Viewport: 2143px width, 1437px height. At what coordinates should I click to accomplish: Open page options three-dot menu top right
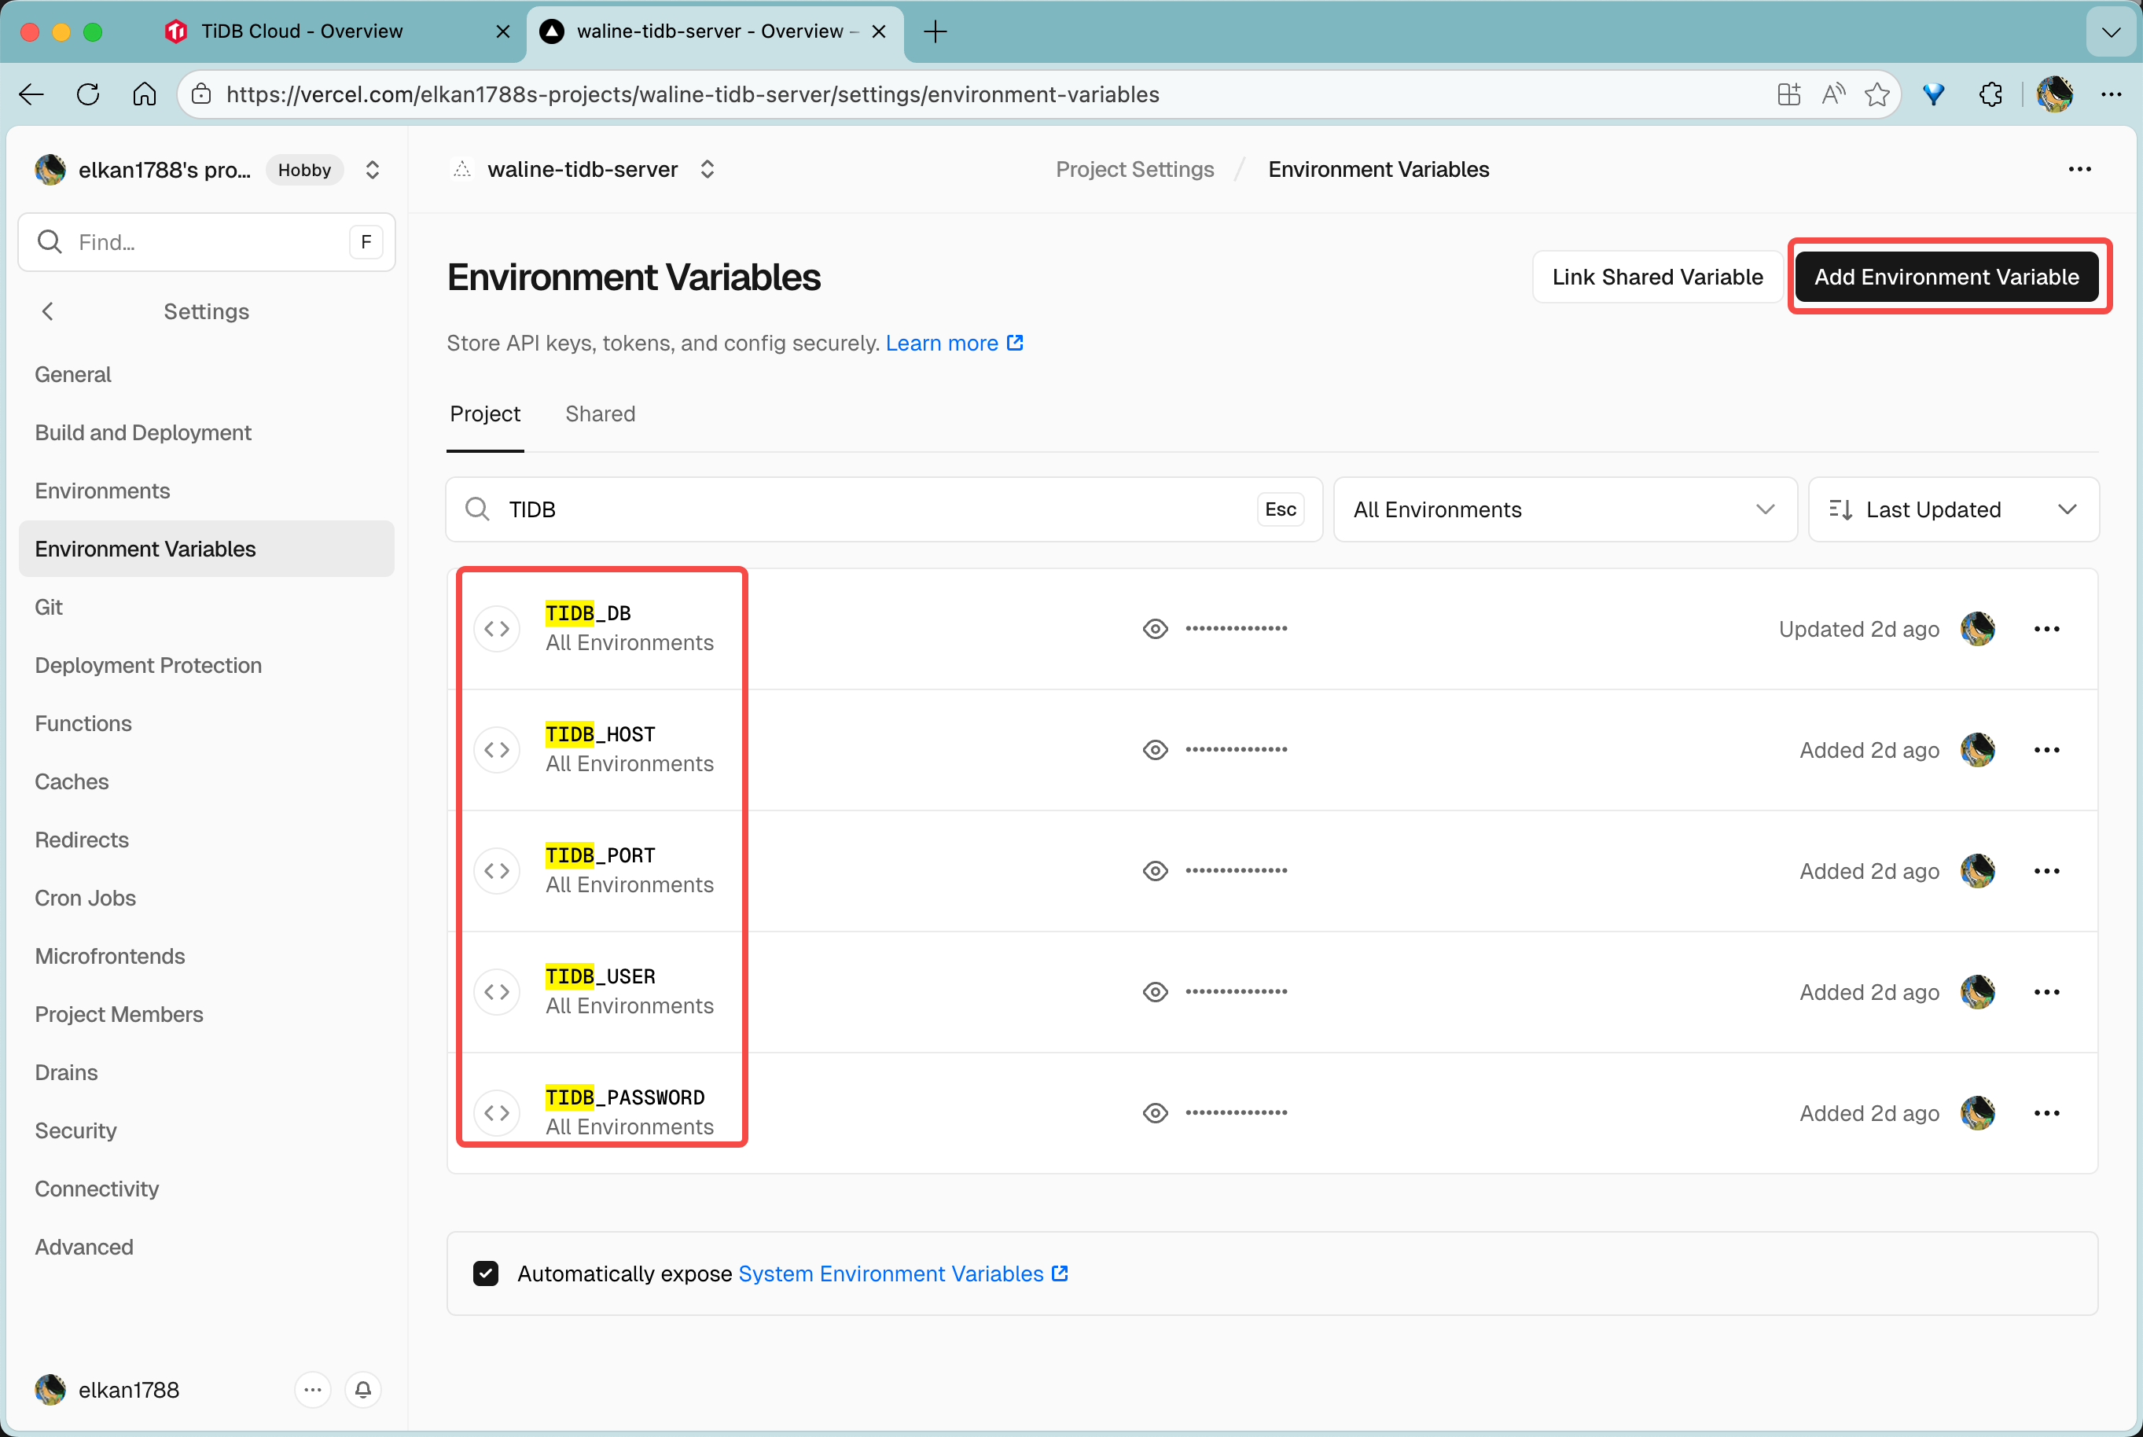pos(2079,170)
